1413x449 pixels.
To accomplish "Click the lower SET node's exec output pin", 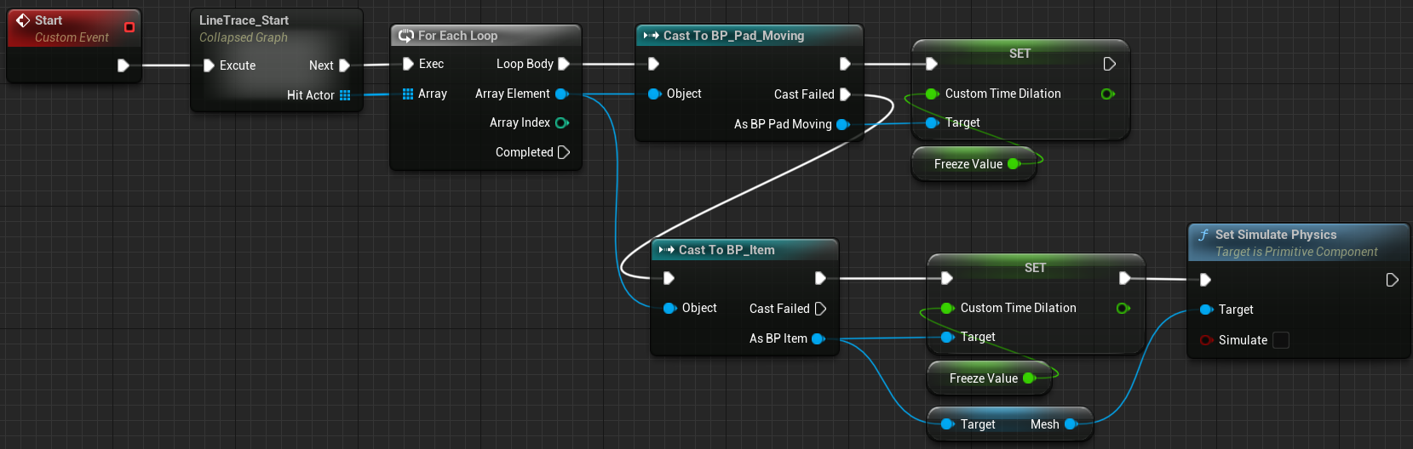I will [x=1124, y=278].
